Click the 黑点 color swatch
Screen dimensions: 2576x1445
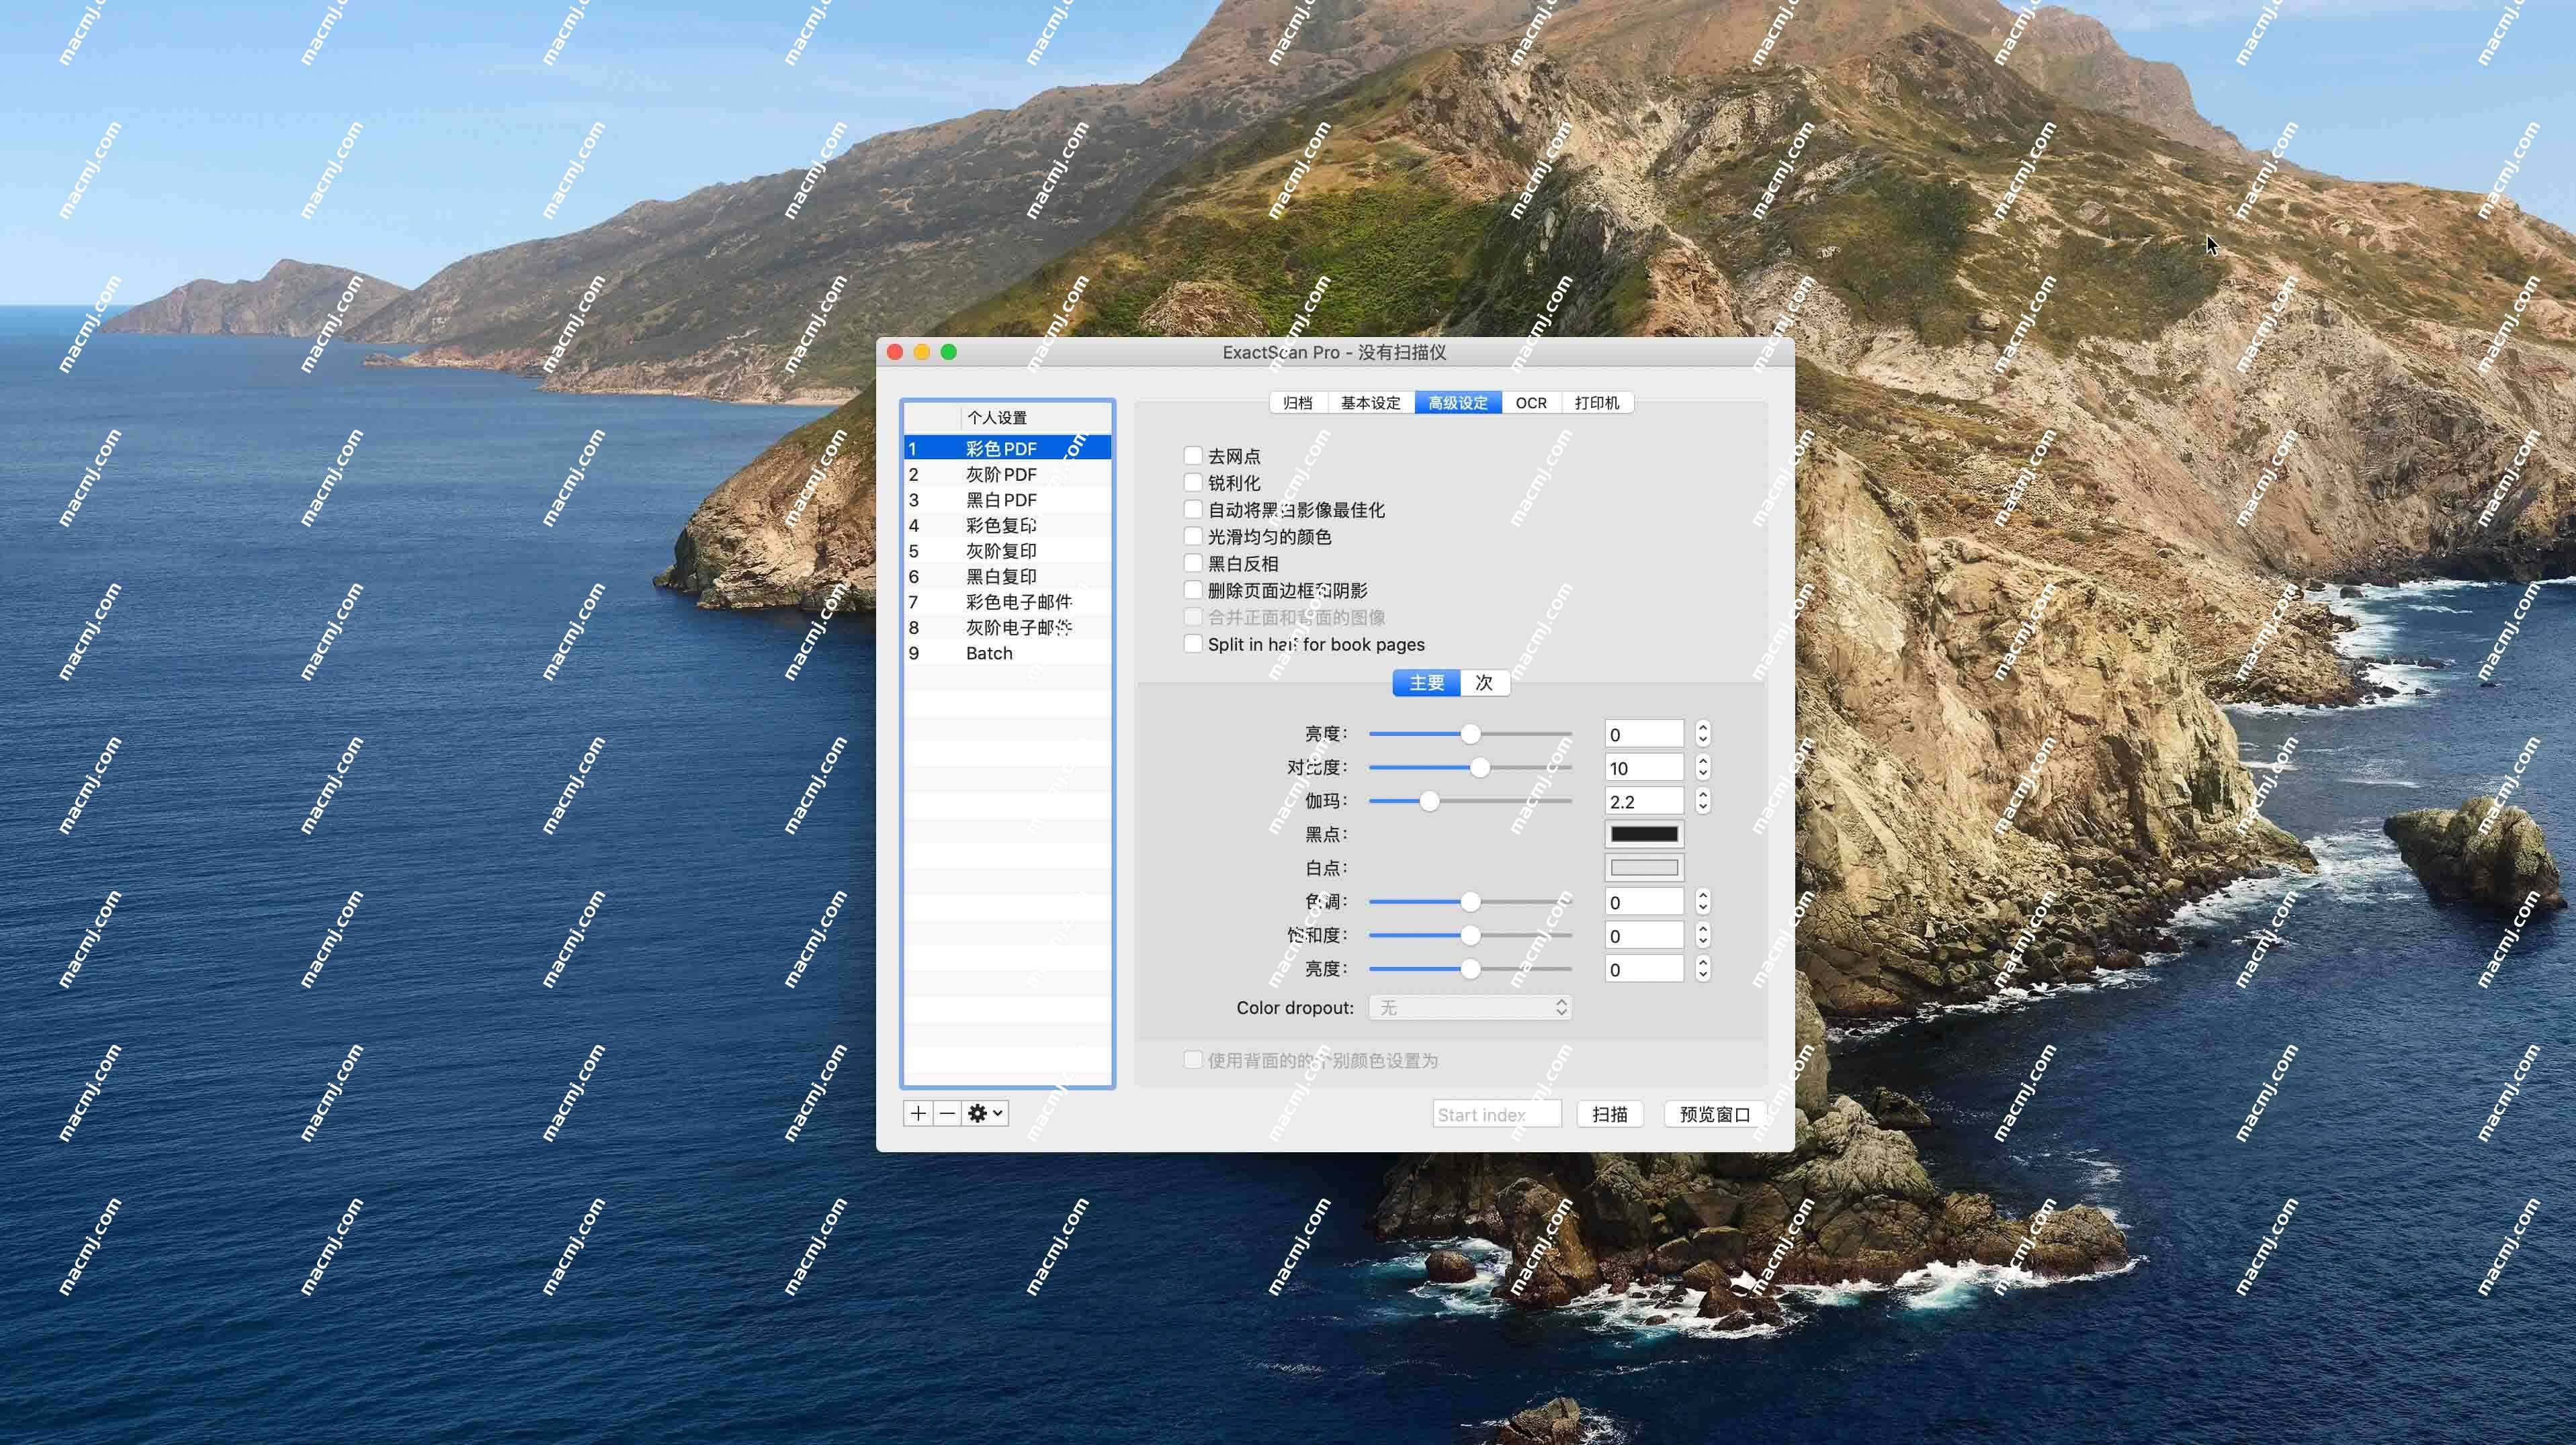(1643, 833)
